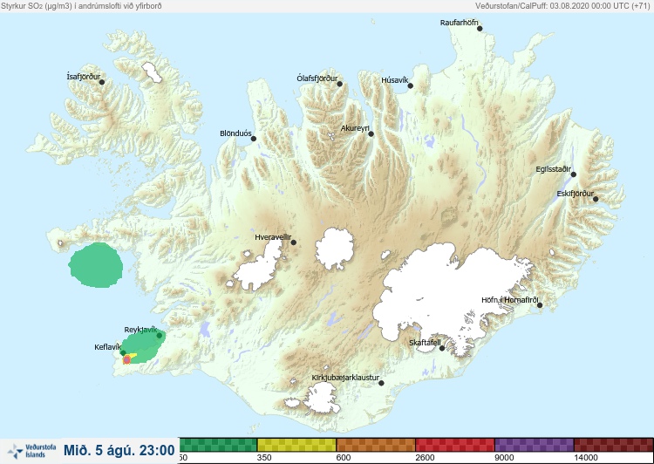The height and width of the screenshot is (464, 654).
Task: Click the 'Akureyri' label text
Action: pyautogui.click(x=355, y=128)
